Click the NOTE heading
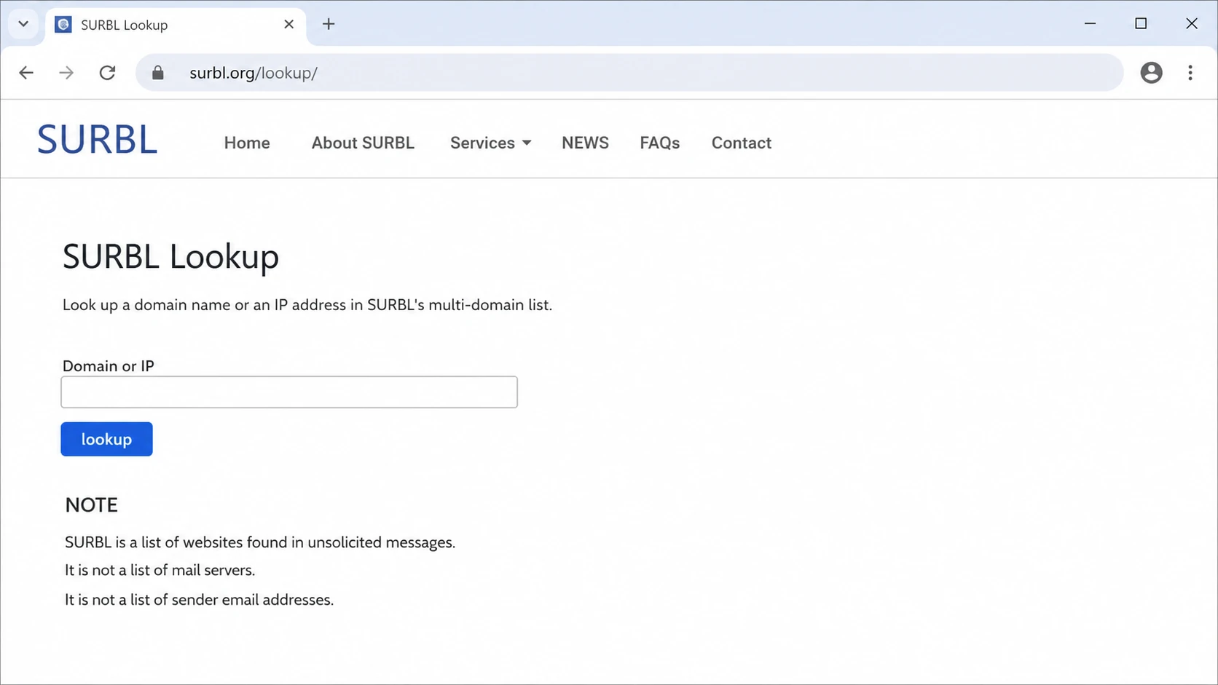 pyautogui.click(x=91, y=505)
